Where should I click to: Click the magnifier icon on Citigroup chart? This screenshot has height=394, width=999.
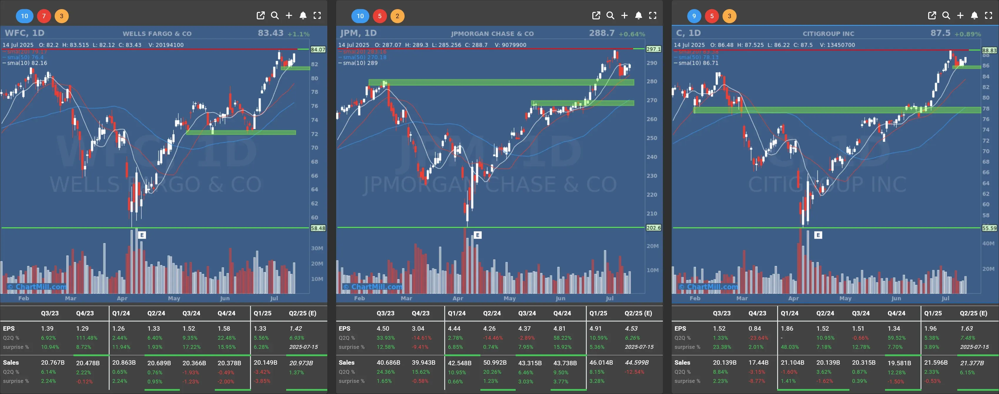tap(946, 16)
